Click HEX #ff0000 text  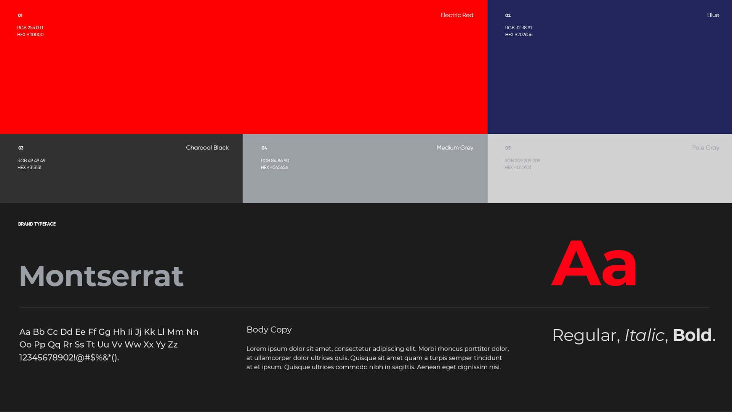pos(30,35)
